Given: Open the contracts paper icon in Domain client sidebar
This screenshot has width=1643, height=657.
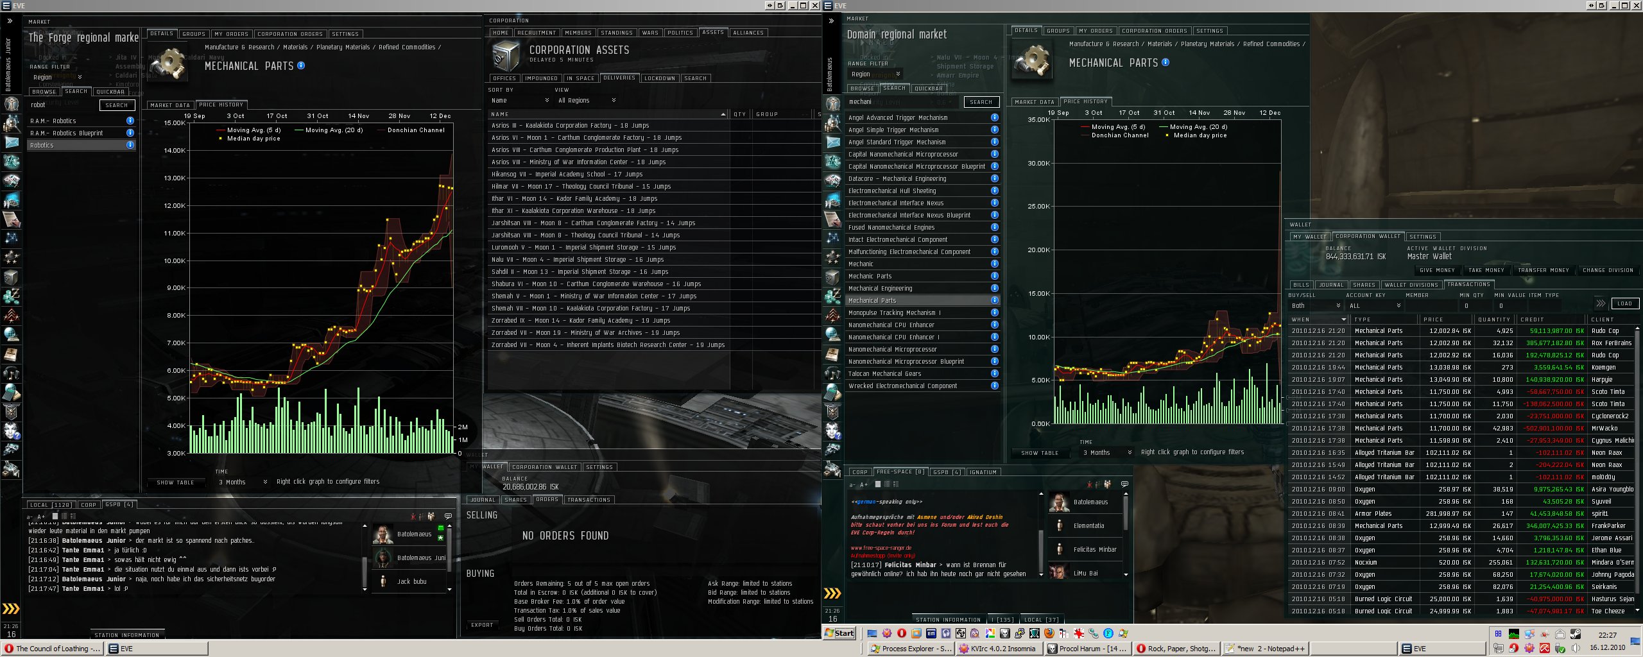Looking at the screenshot, I should click(x=832, y=219).
